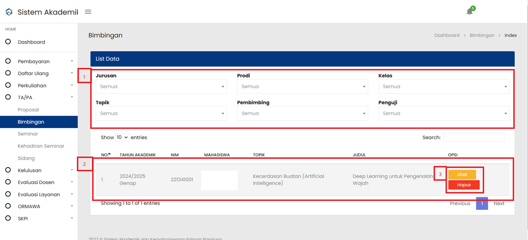
Task: Sort by TAHUN AKADEMIK column header
Action: (x=137, y=155)
